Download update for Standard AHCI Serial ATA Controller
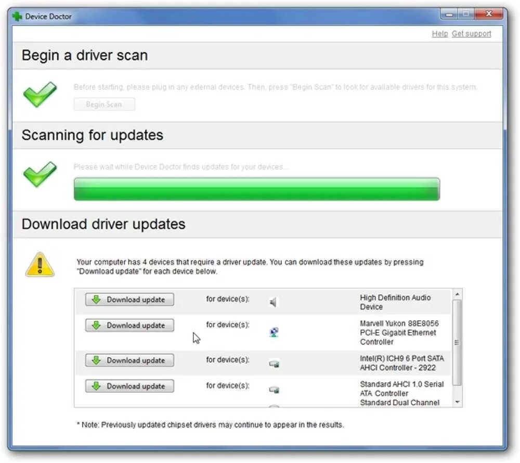This screenshot has width=520, height=463. [x=129, y=386]
